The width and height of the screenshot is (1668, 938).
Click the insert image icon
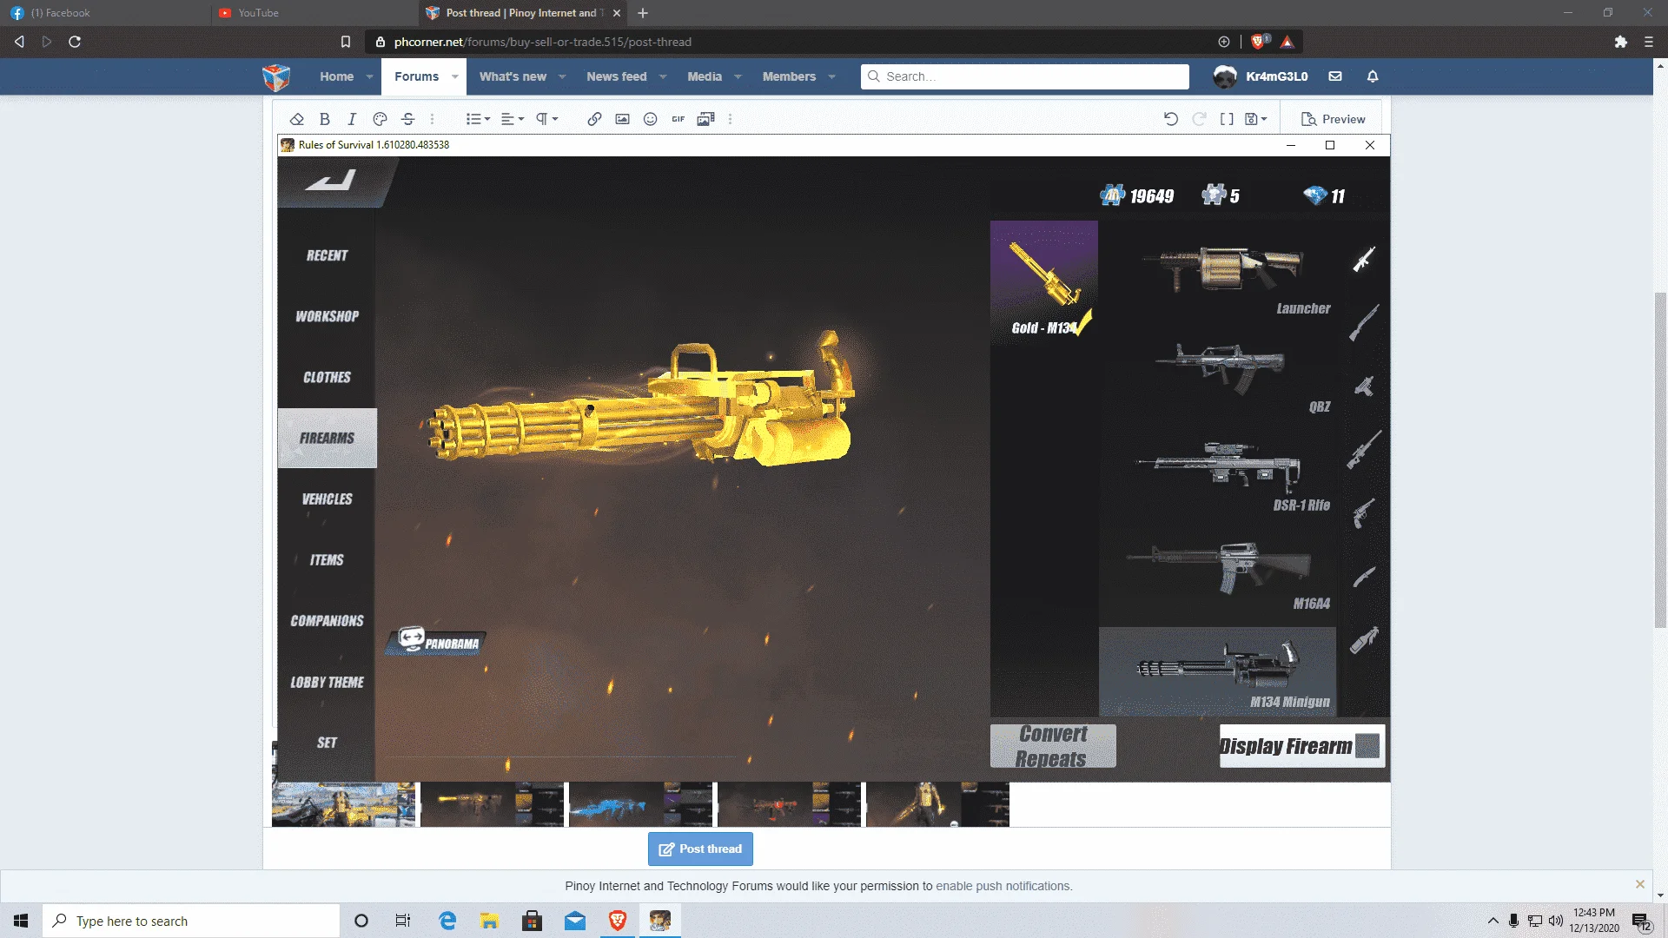(622, 119)
